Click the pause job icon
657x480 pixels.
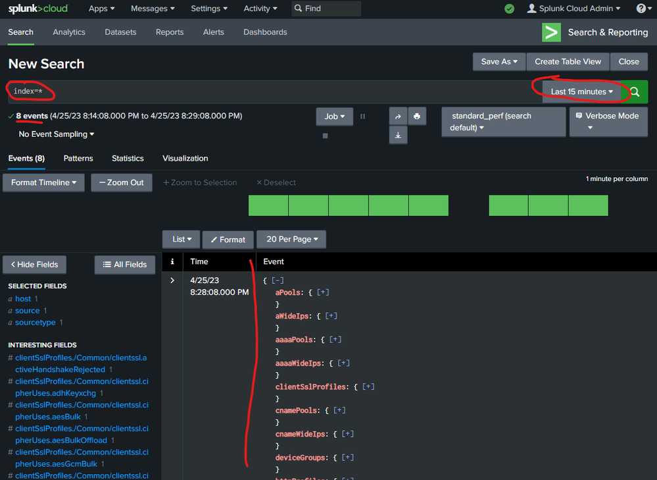363,117
